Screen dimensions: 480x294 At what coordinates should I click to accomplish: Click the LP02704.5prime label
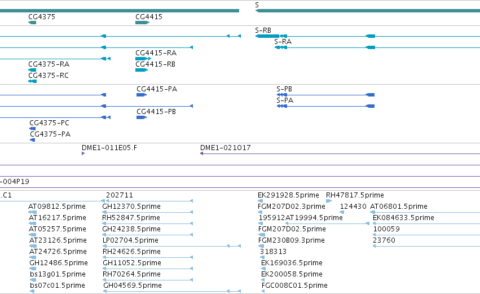[x=130, y=240]
